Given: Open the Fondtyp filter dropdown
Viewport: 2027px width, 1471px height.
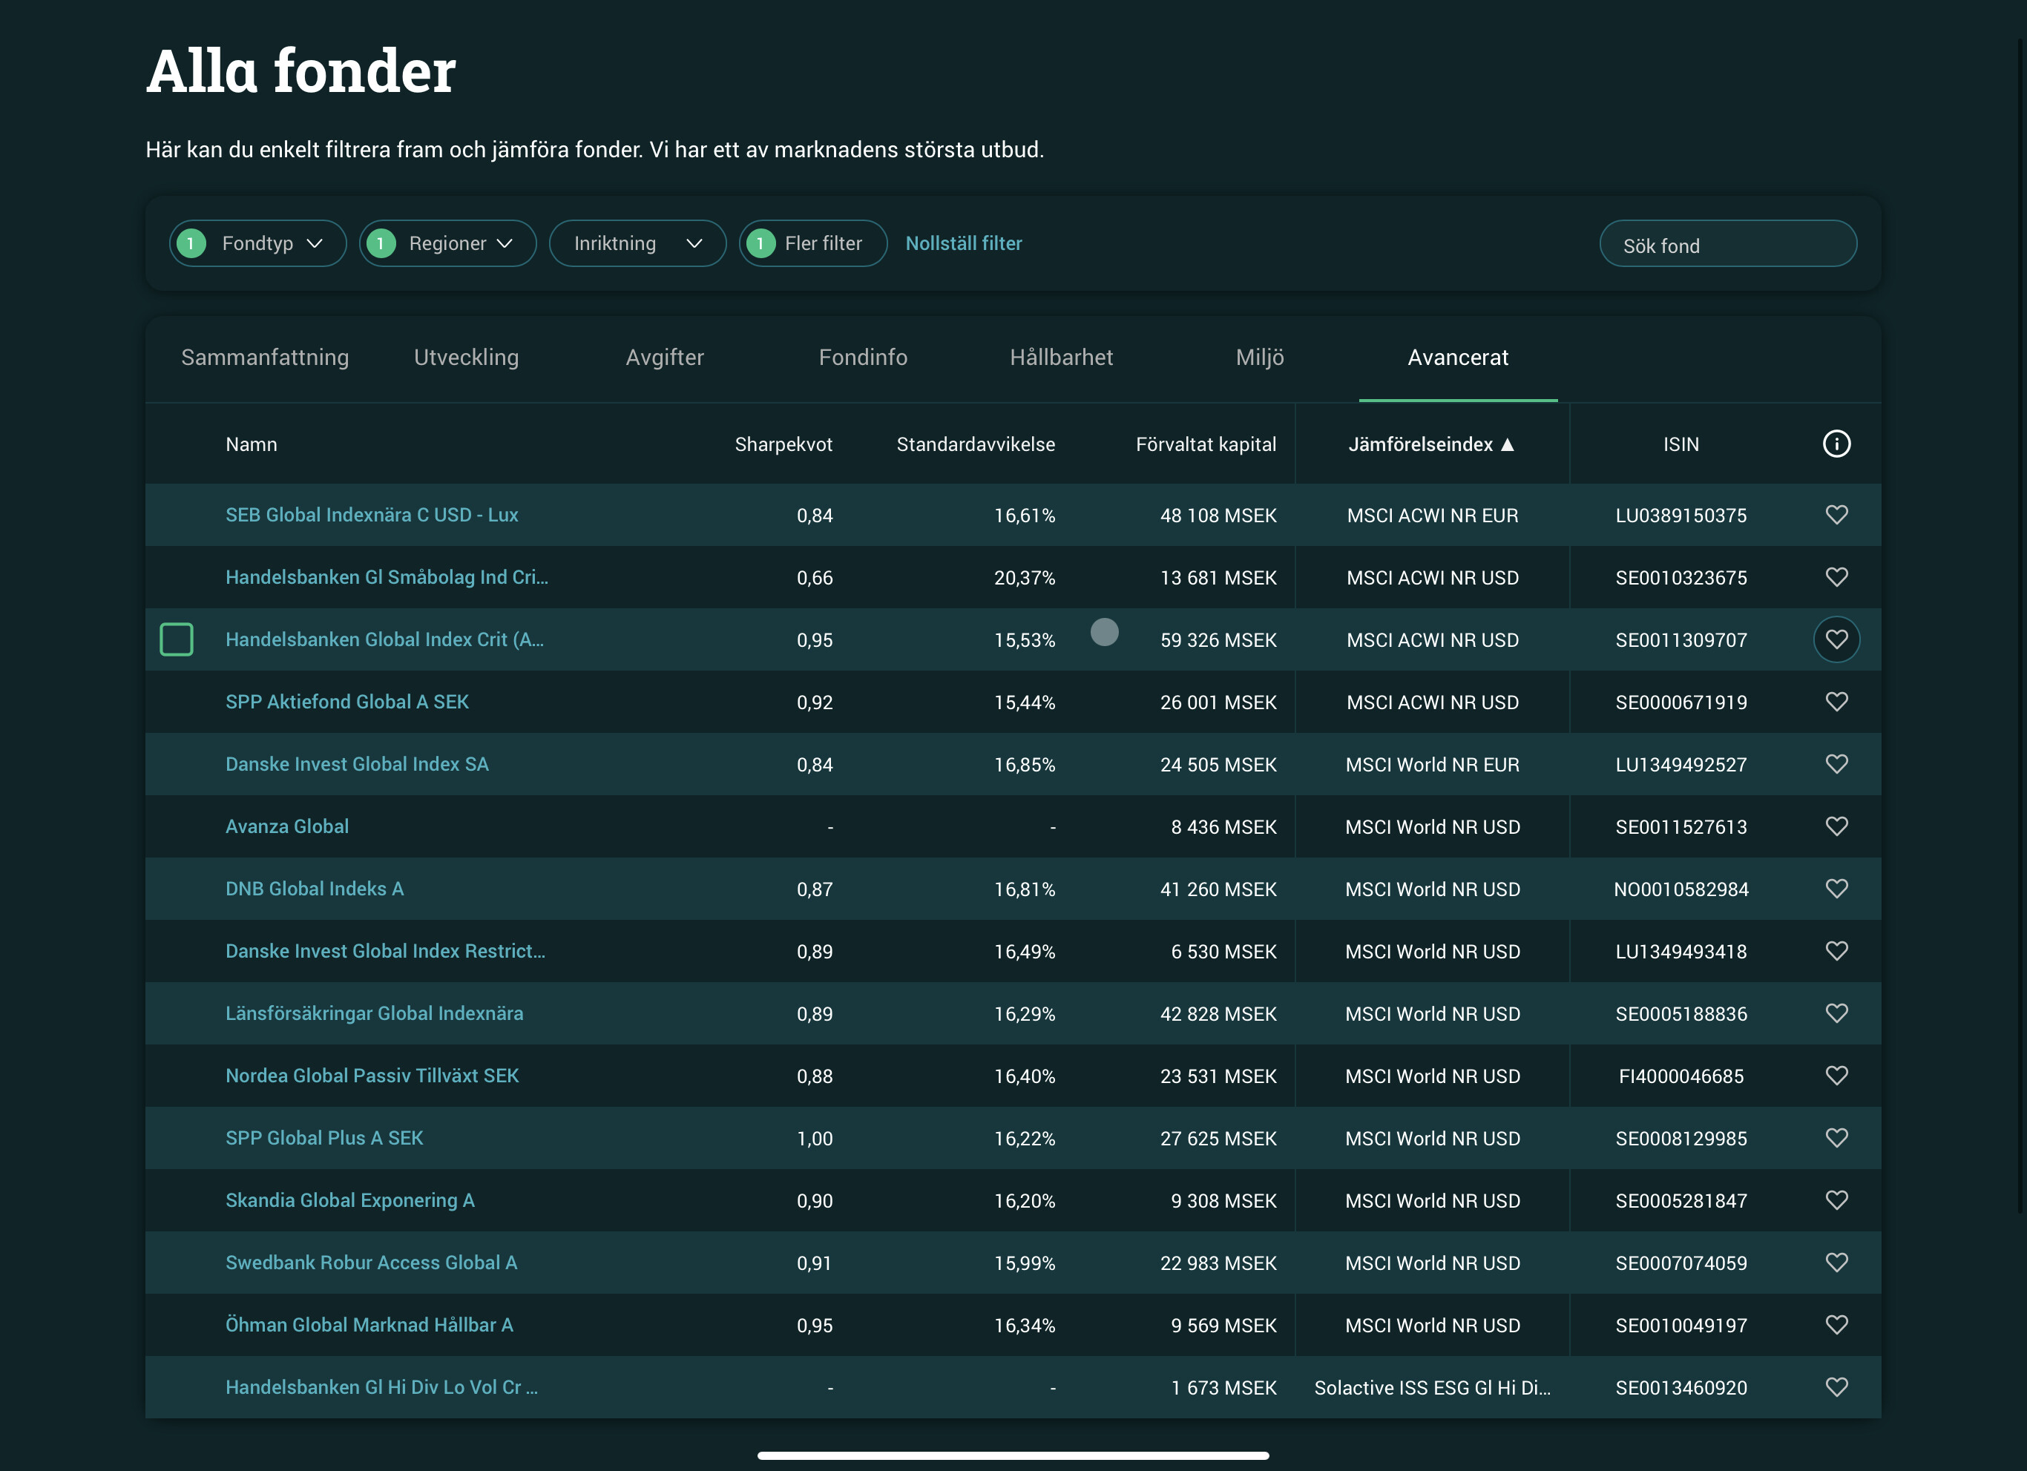Looking at the screenshot, I should [x=257, y=243].
